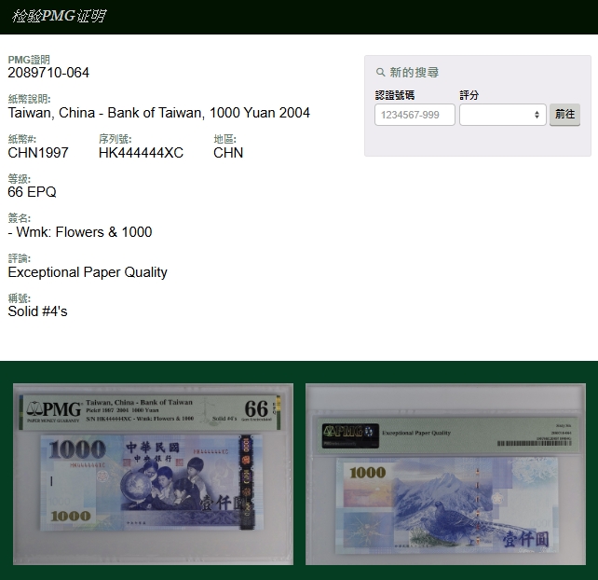Click the 評分 field label

pos(469,95)
